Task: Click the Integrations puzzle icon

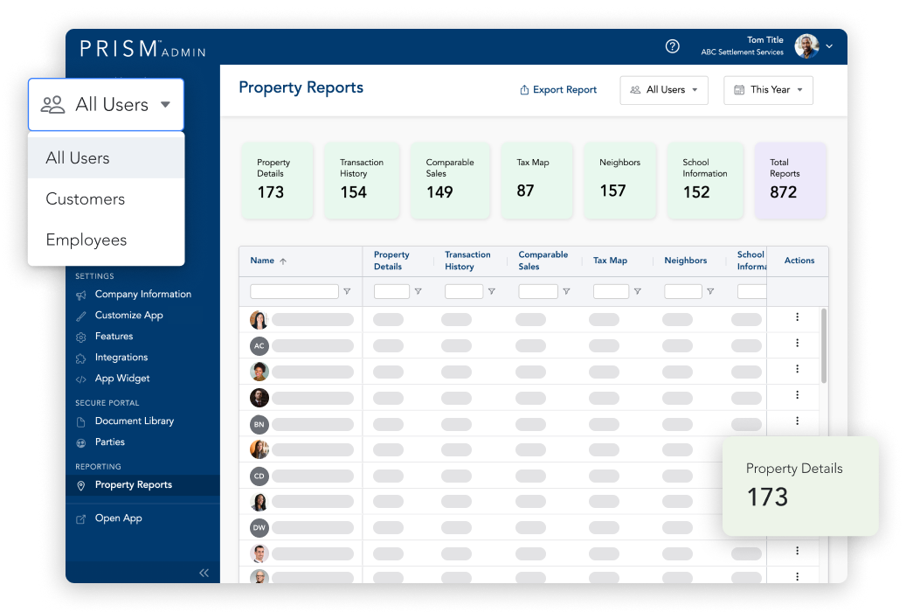Action: (81, 358)
